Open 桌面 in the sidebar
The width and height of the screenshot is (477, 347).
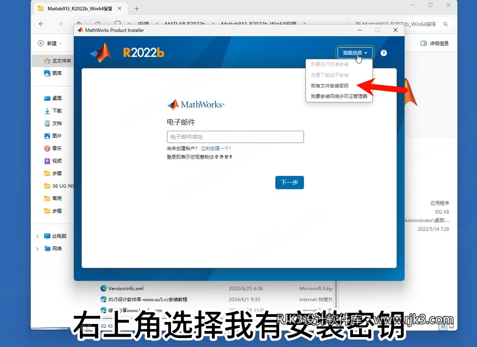53,98
